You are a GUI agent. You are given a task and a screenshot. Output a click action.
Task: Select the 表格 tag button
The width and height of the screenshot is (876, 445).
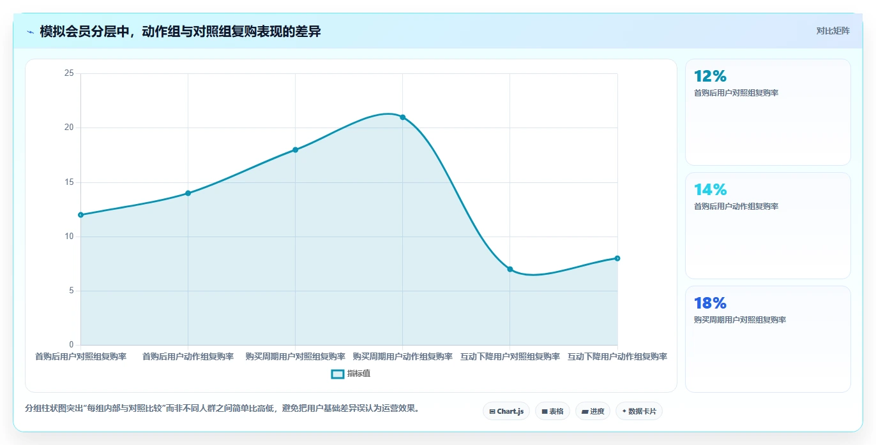552,411
